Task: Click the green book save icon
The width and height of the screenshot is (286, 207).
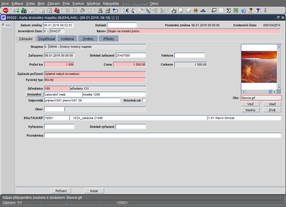Action: [24, 11]
